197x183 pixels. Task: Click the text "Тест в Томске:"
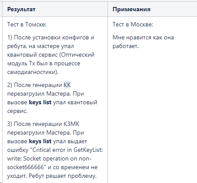(x=27, y=24)
